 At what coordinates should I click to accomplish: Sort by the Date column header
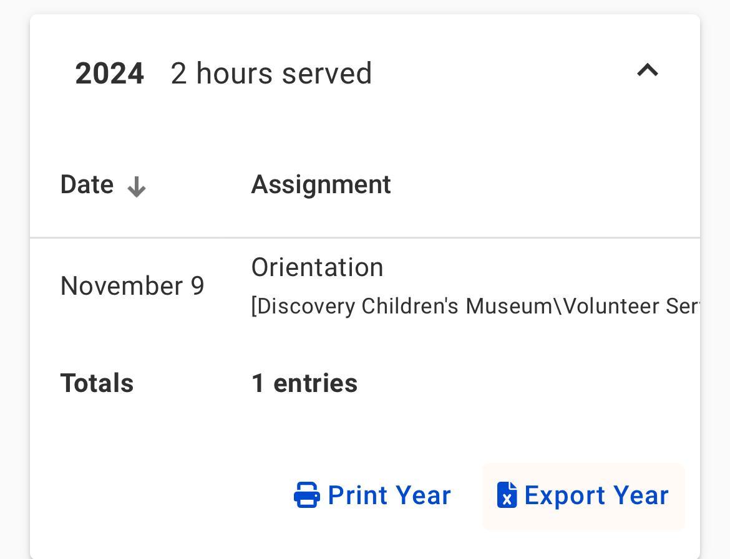coord(87,185)
